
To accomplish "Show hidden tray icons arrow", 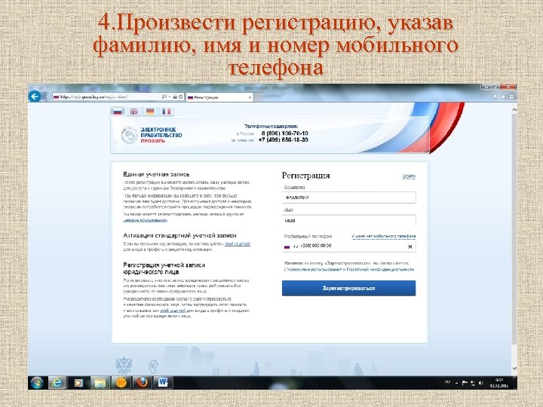I will pyautogui.click(x=457, y=383).
